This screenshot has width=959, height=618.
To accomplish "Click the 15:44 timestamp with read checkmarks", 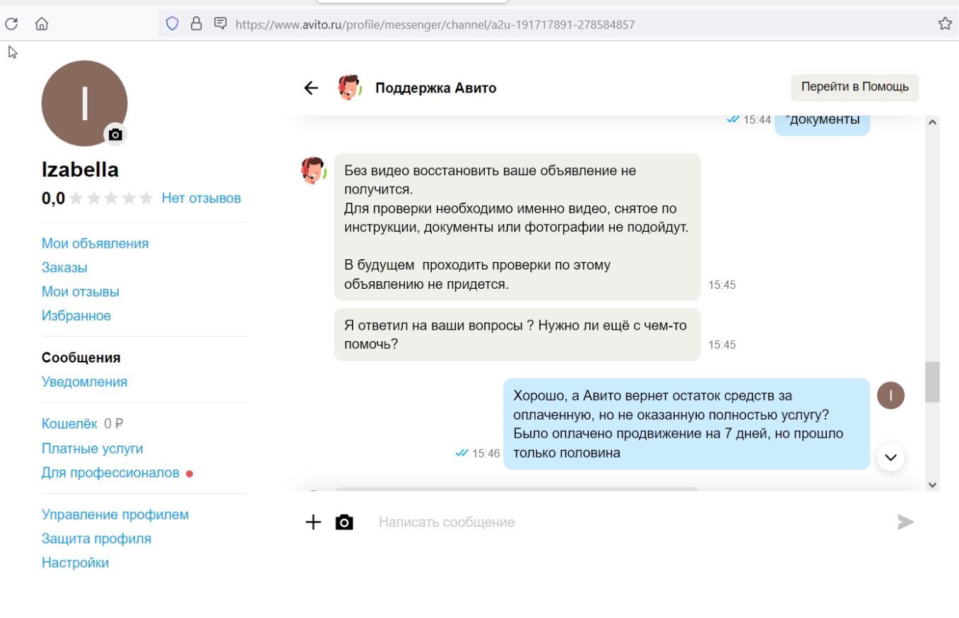I will [748, 120].
